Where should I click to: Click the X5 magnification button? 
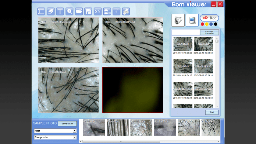tap(98, 12)
